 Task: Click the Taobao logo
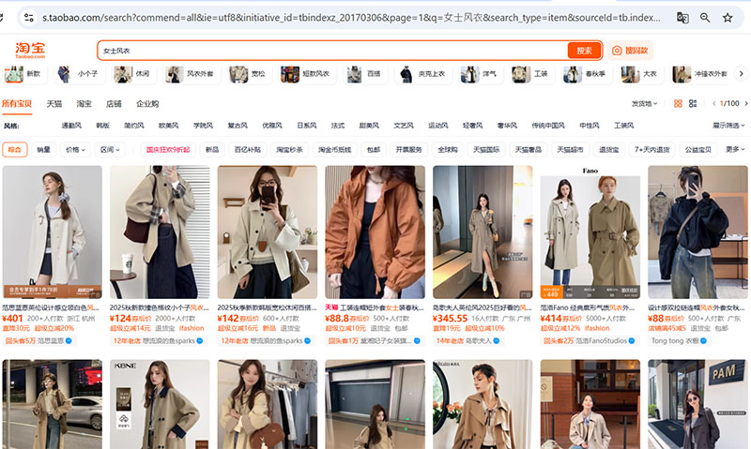(x=29, y=50)
